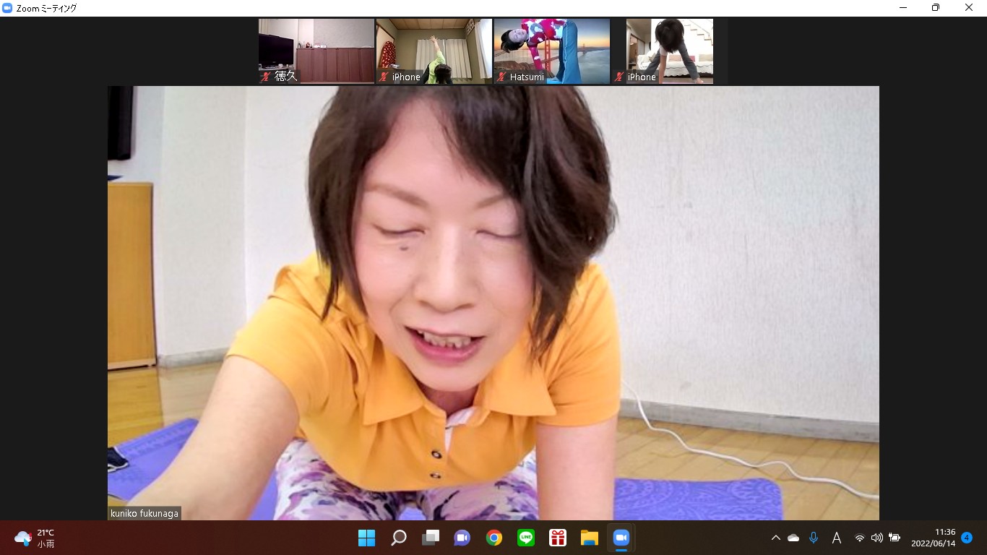Select Zoom app icon on taskbar
Image resolution: width=987 pixels, height=555 pixels.
coord(621,538)
